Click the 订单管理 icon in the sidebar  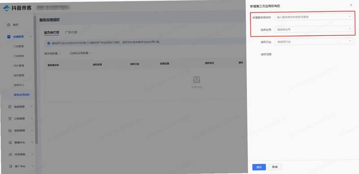(9, 119)
